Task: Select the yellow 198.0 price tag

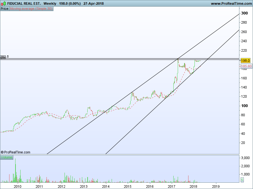Action: 245,60
